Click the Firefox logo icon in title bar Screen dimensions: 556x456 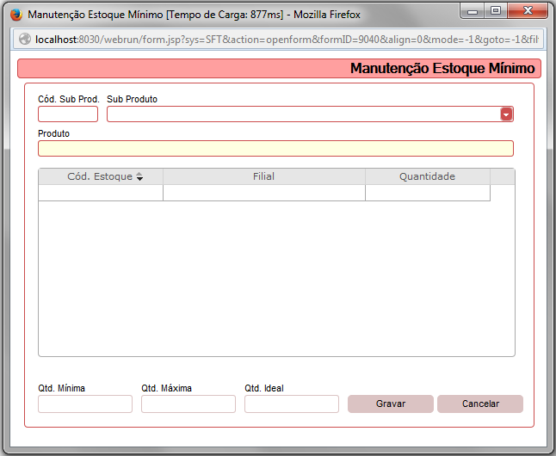[x=16, y=15]
